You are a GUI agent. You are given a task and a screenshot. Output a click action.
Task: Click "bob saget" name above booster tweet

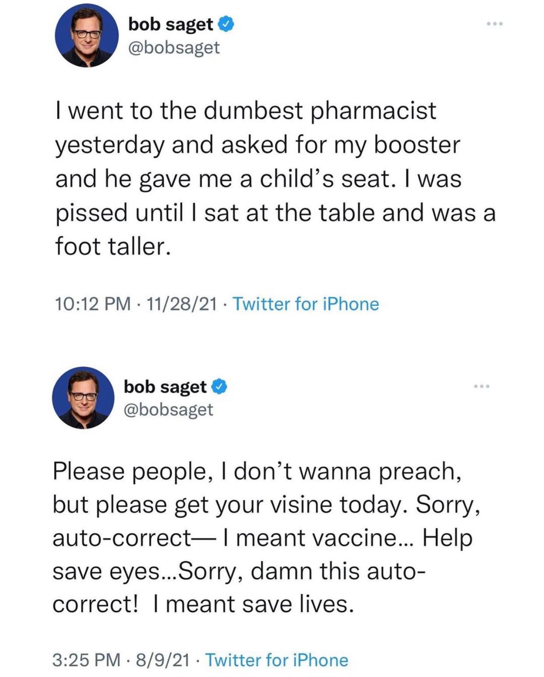(170, 25)
